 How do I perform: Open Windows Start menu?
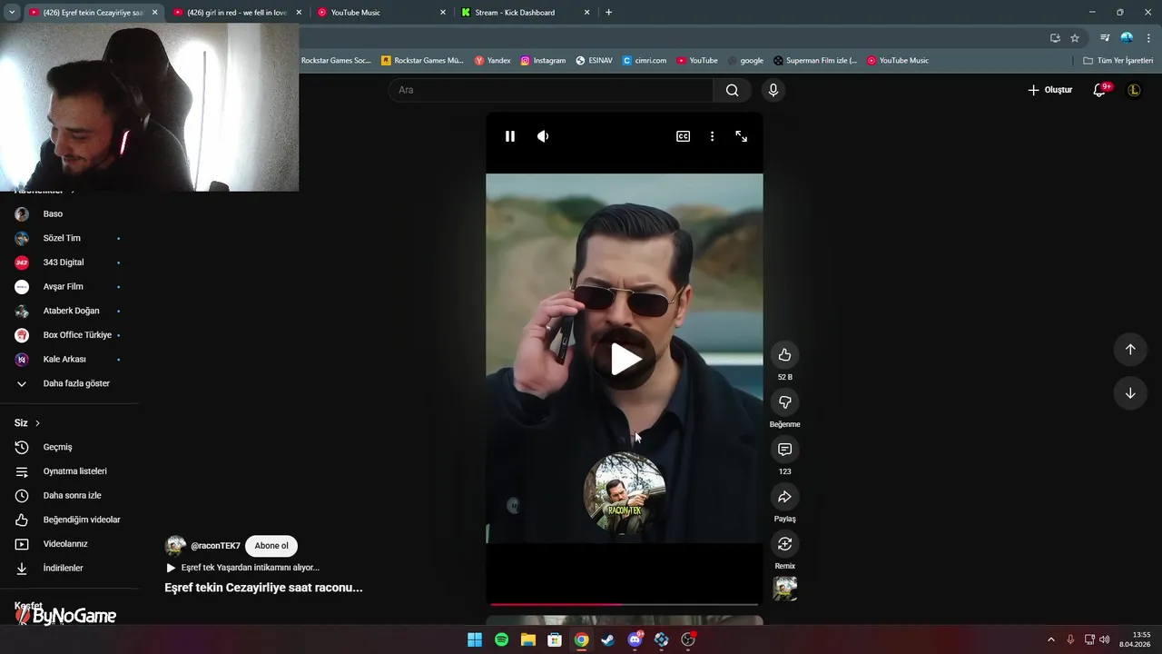475,640
